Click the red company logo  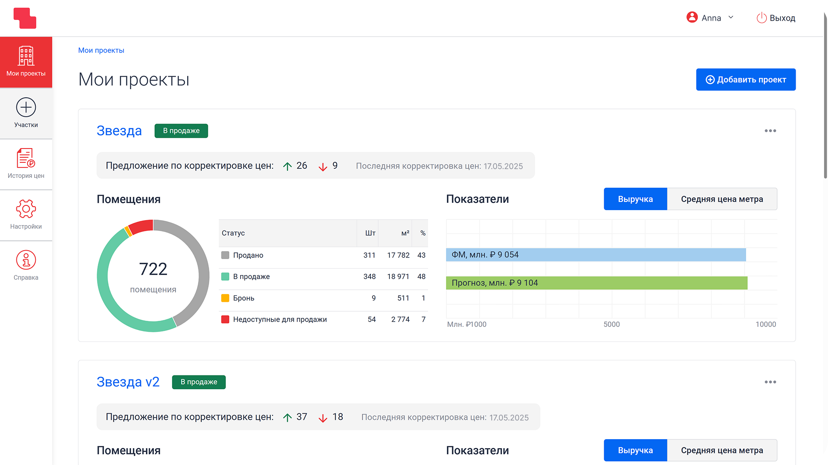point(25,18)
